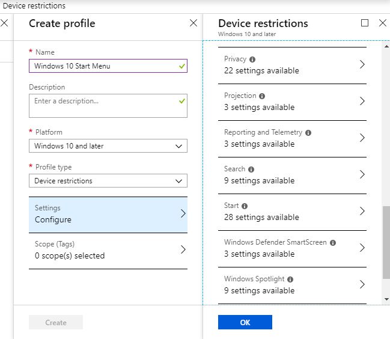Maximize the Device restrictions blade
The width and height of the screenshot is (390, 339).
pos(365,23)
